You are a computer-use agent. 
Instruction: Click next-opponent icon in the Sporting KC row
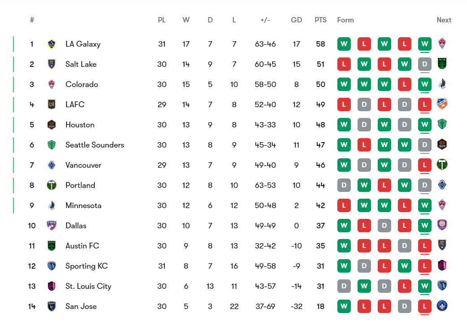click(x=442, y=266)
